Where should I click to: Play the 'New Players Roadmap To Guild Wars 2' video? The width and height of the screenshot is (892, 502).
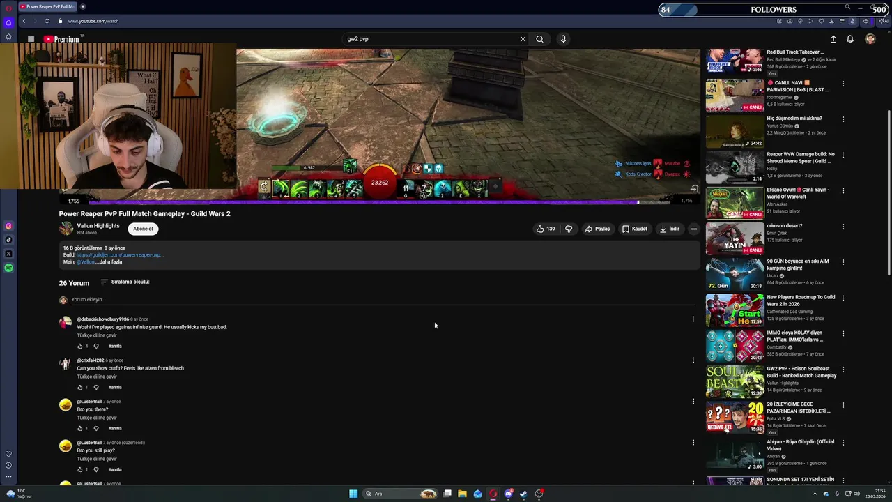pos(735,310)
